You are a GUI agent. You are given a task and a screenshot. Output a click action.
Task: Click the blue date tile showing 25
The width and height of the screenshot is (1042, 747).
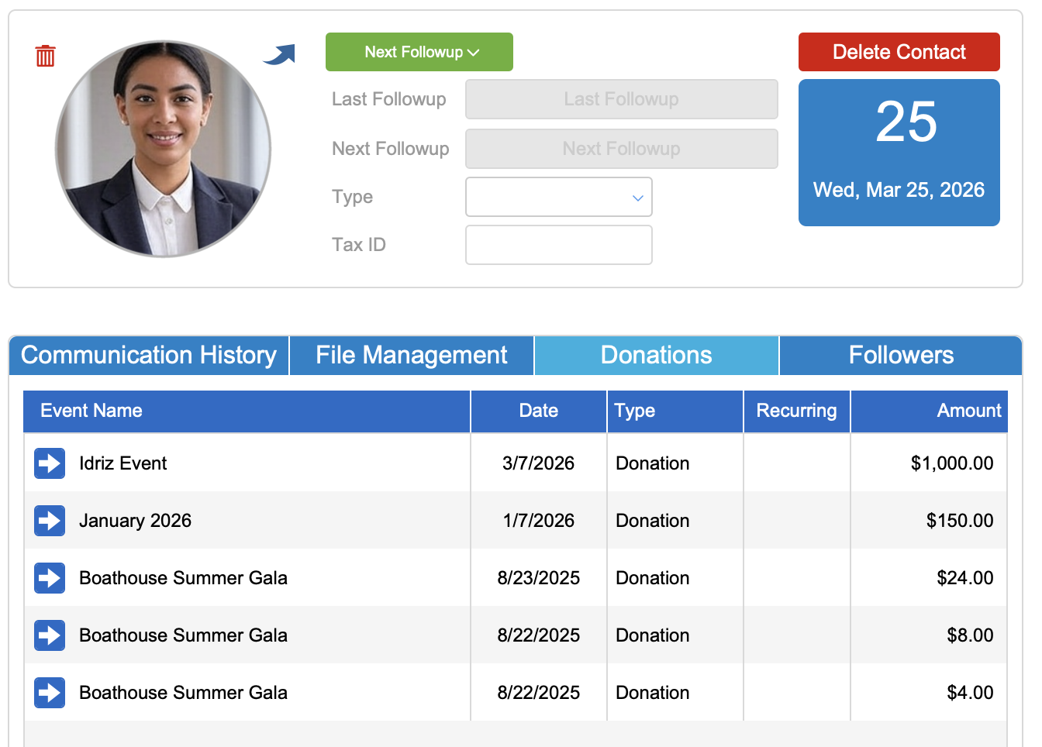pos(899,153)
